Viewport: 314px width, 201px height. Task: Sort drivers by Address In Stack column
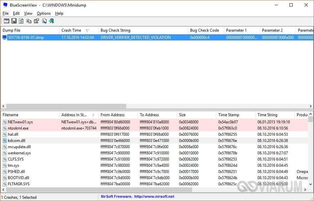pyautogui.click(x=74, y=115)
